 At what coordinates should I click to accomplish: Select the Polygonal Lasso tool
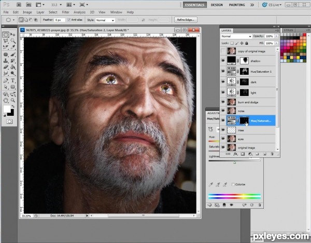[x=6, y=41]
